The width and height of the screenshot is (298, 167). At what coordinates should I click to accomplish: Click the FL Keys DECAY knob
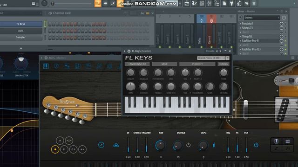130,73
